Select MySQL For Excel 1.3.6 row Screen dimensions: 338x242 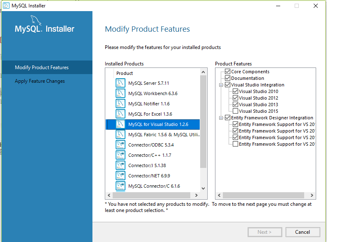[x=153, y=114]
